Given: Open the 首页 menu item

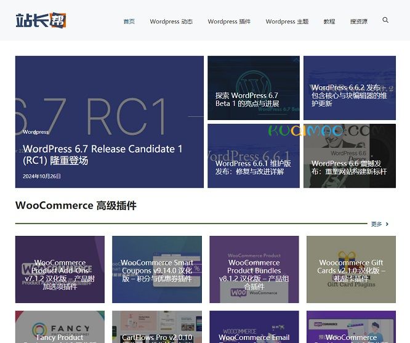Looking at the screenshot, I should click(129, 22).
